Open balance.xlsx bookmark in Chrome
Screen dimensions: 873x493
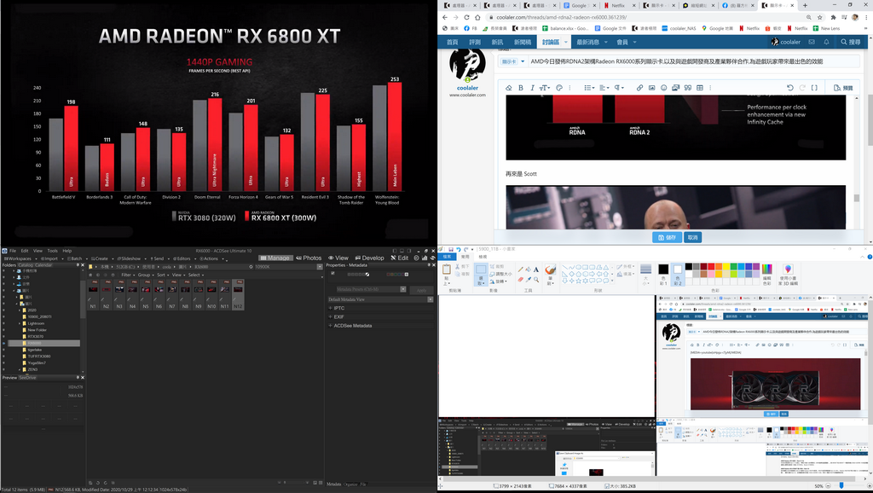click(564, 28)
